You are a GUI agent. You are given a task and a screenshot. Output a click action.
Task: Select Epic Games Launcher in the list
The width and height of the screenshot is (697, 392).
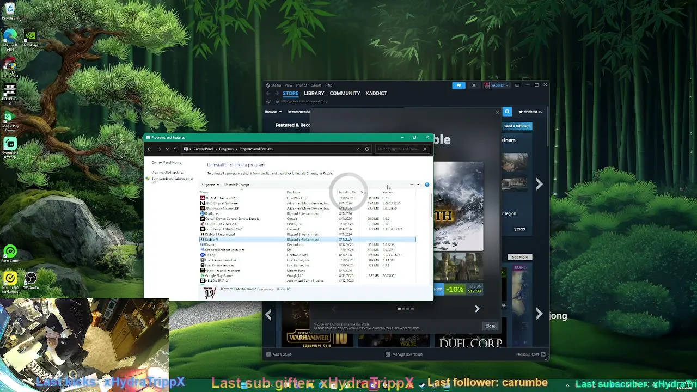tap(308, 260)
